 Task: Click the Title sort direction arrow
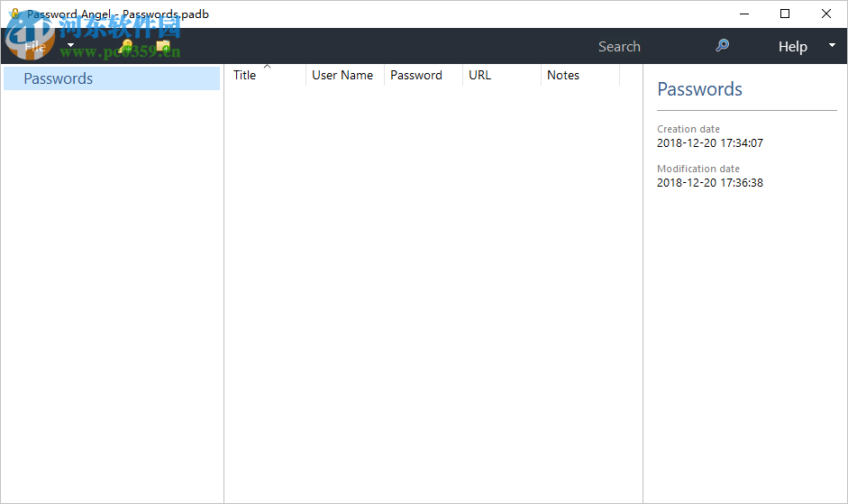point(267,67)
